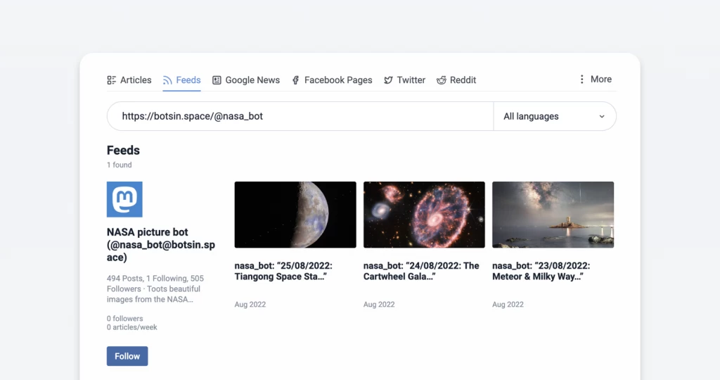Click the three-dot More icon
Image resolution: width=720 pixels, height=380 pixels.
[x=581, y=80]
